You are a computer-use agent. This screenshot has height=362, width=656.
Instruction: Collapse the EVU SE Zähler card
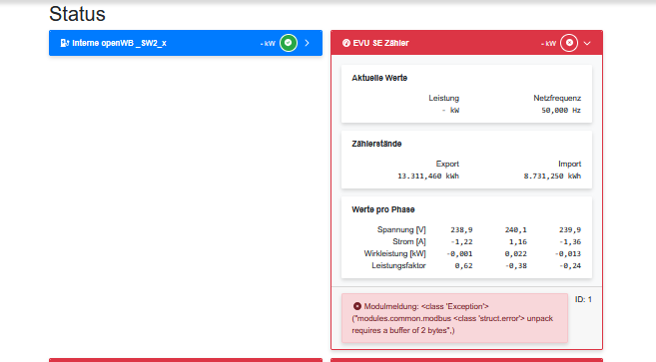587,43
